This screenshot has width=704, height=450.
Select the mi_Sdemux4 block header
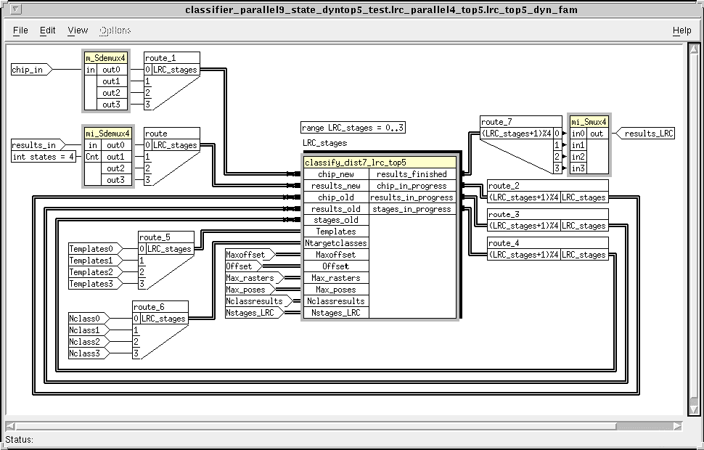point(107,134)
